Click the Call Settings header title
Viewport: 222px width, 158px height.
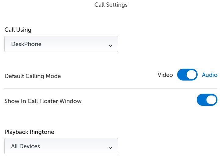[111, 5]
